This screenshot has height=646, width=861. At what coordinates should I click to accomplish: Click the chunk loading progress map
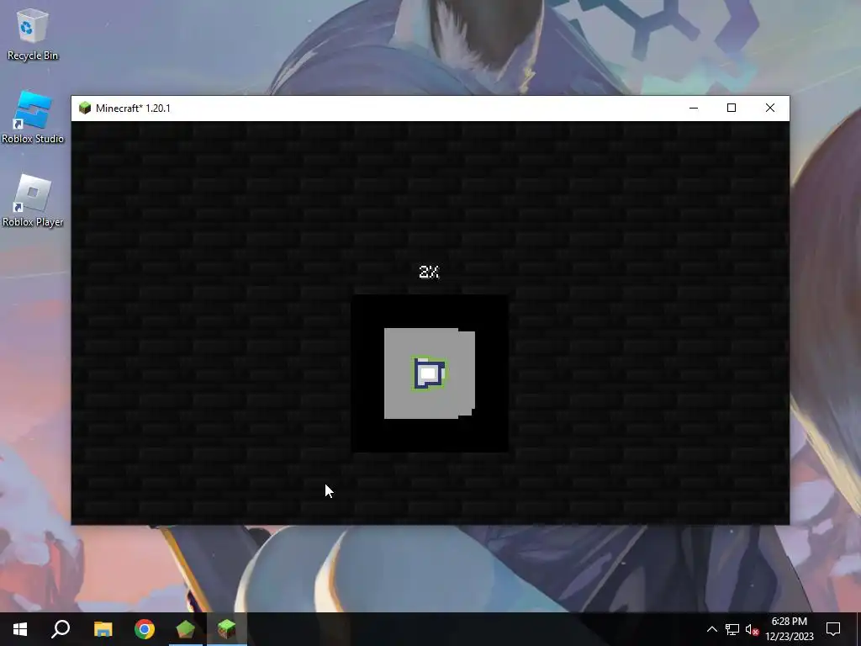(x=430, y=373)
